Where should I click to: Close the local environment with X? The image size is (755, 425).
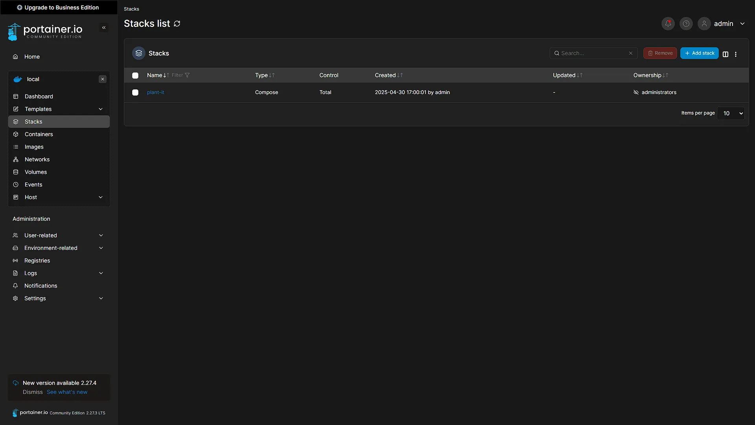pyautogui.click(x=103, y=79)
